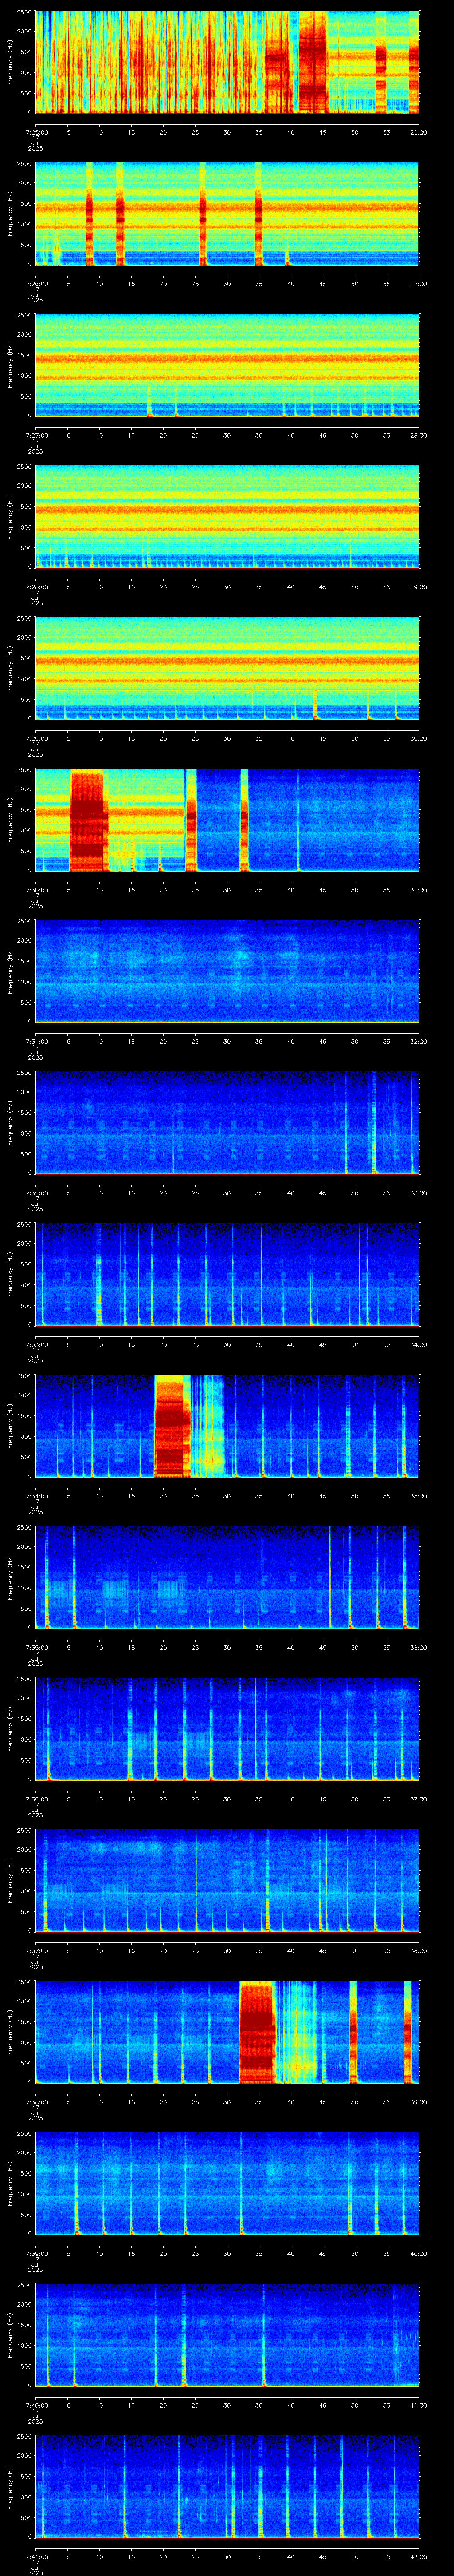
Task: Click the "7:26:00" time axis label
Action: (x=35, y=284)
